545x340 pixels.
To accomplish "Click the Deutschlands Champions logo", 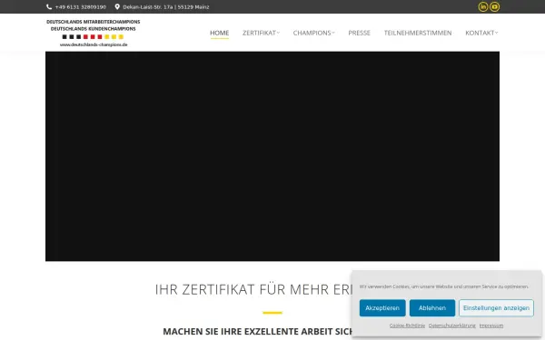I will [x=94, y=33].
